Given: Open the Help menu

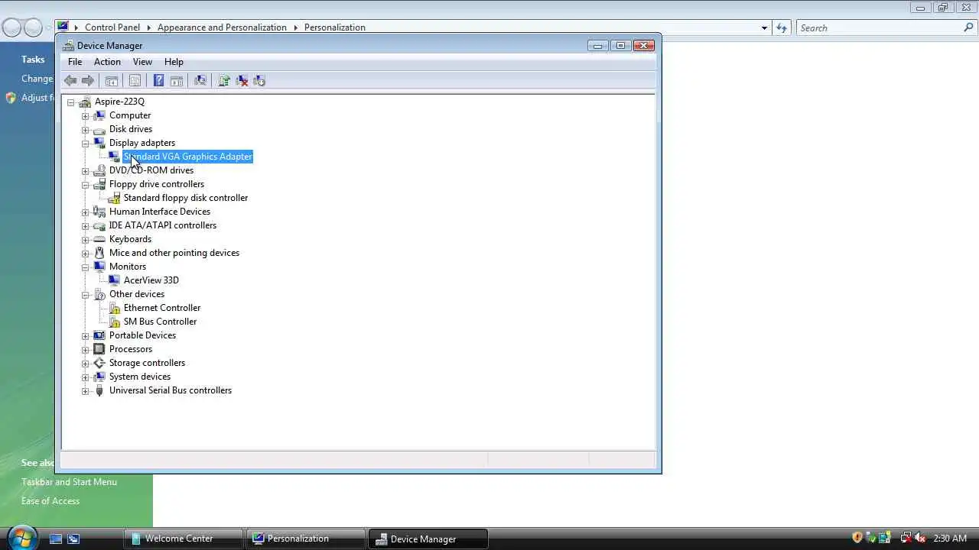Looking at the screenshot, I should [x=174, y=62].
